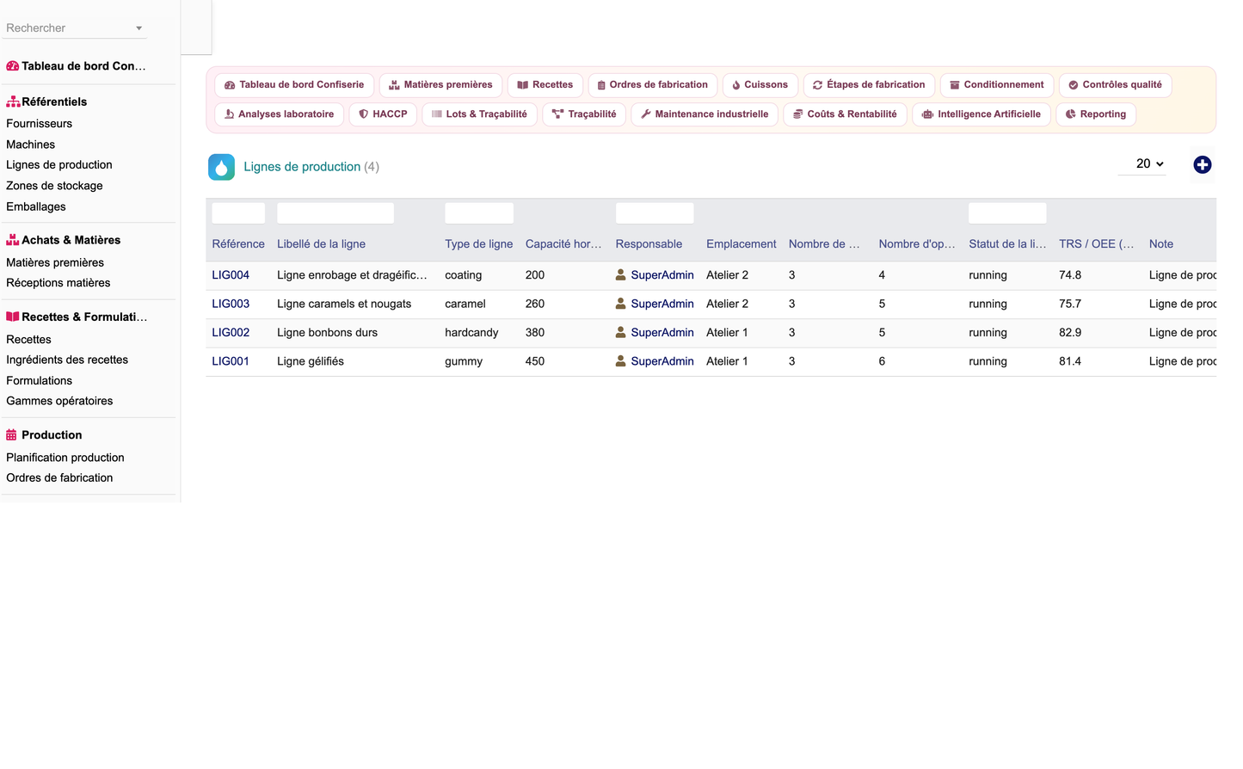The height and width of the screenshot is (769, 1243).
Task: Click the add new production line plus icon
Action: (1202, 164)
